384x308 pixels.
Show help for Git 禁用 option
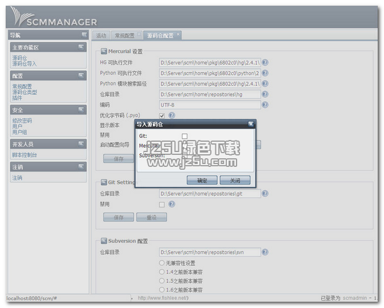[x=172, y=204]
